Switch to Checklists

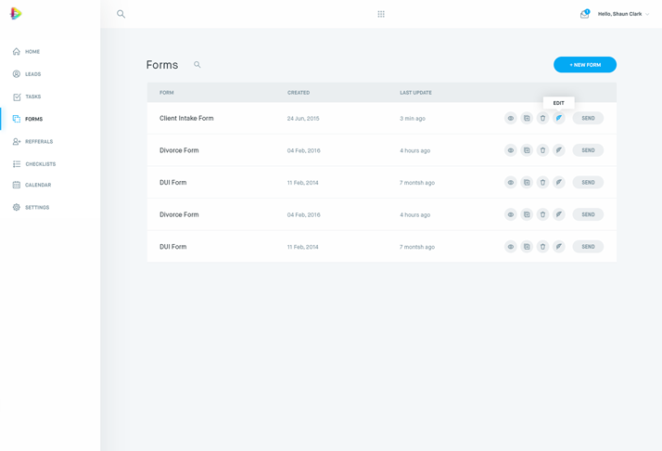coord(40,164)
